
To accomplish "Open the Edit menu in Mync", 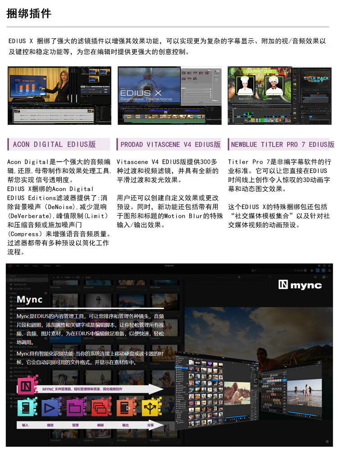I will [x=26, y=266].
